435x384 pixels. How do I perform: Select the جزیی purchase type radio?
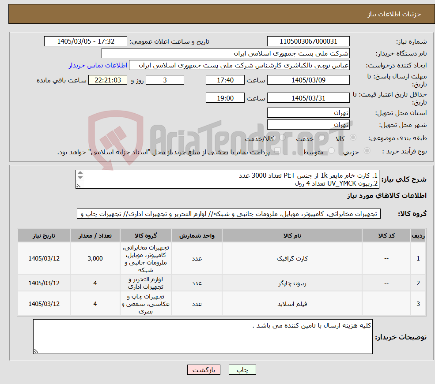[367, 151]
